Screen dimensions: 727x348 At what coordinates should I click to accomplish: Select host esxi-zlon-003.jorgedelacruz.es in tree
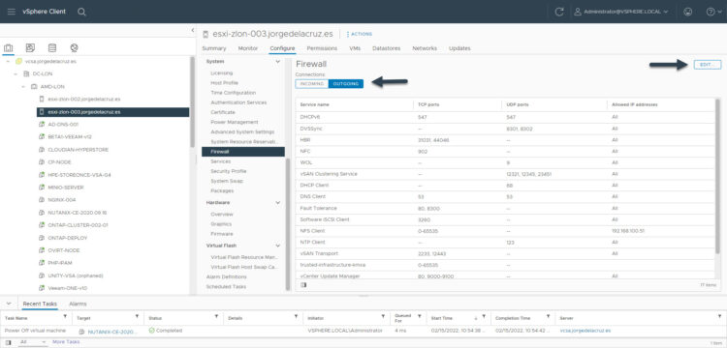(112, 112)
